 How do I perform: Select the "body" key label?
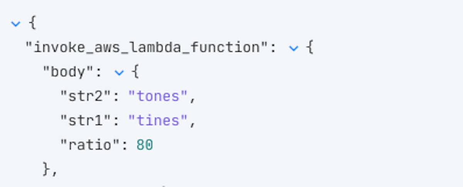coord(68,72)
